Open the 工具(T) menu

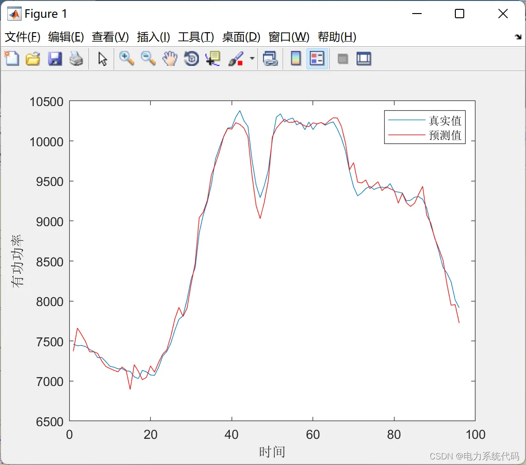click(196, 37)
